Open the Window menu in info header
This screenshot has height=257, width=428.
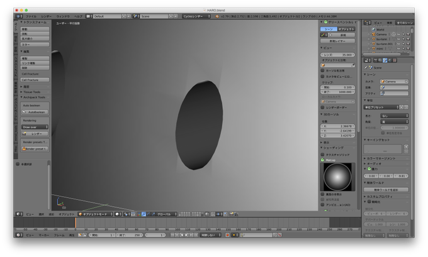[63, 16]
